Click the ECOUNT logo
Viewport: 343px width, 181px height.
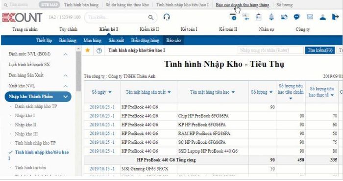pos(23,18)
